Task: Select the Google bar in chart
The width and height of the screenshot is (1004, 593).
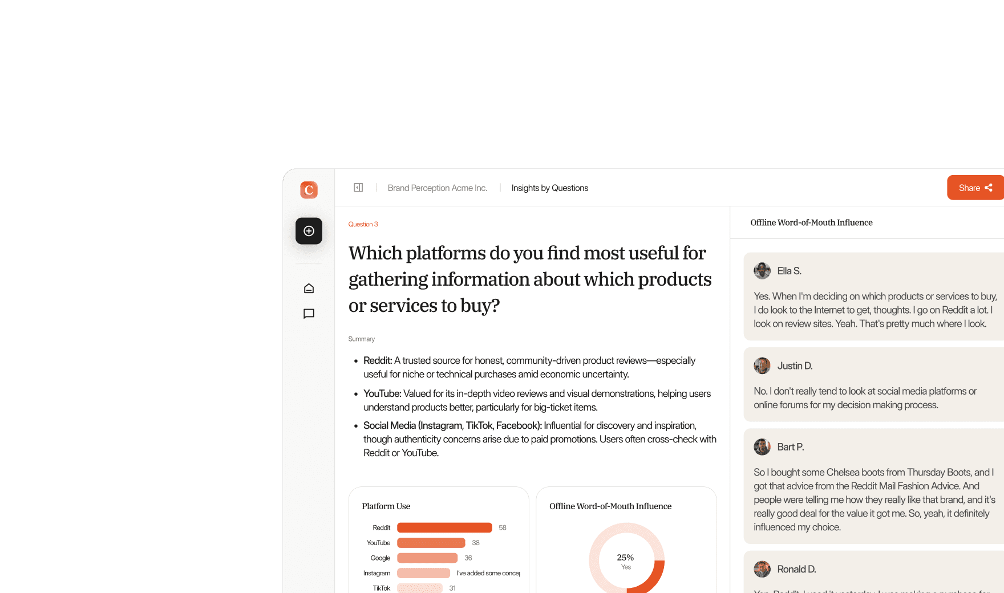Action: click(x=427, y=558)
